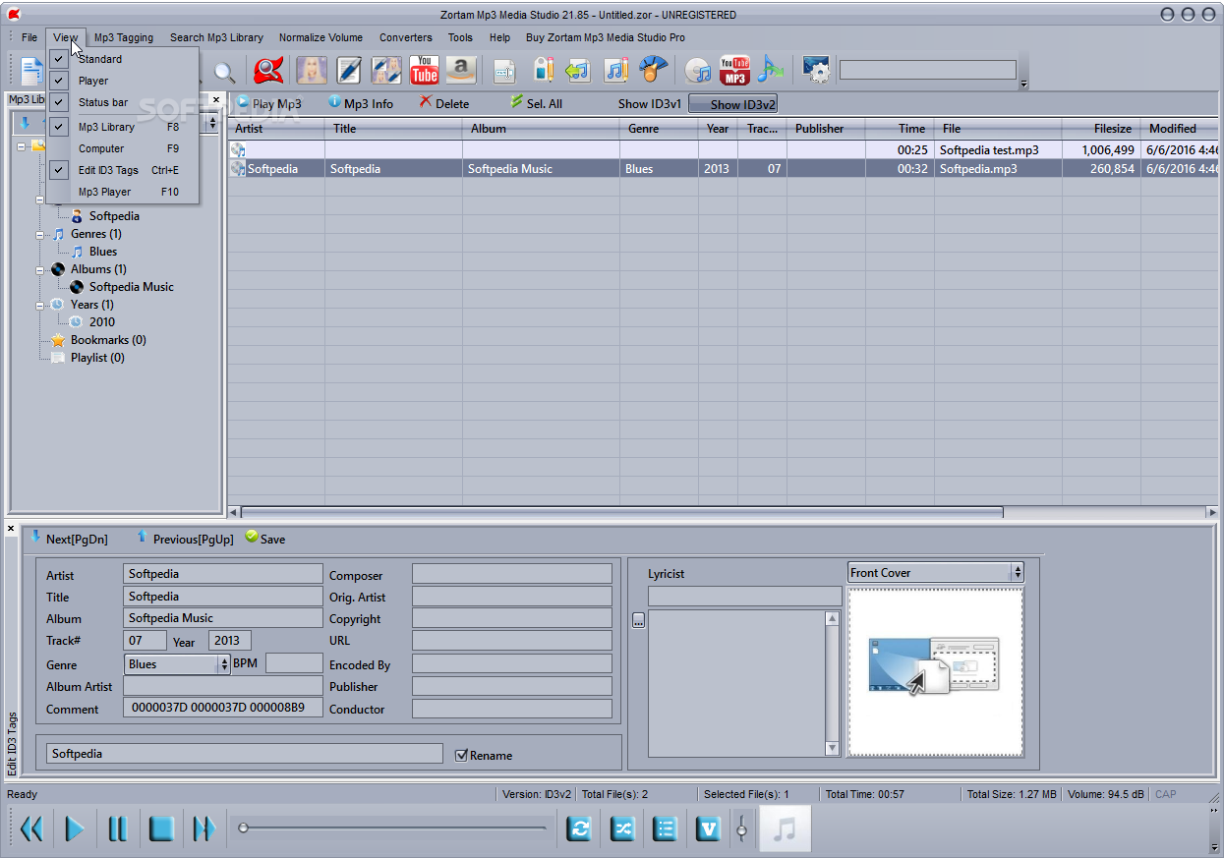
Task: Click the Next[PgDn] button
Action: (69, 539)
